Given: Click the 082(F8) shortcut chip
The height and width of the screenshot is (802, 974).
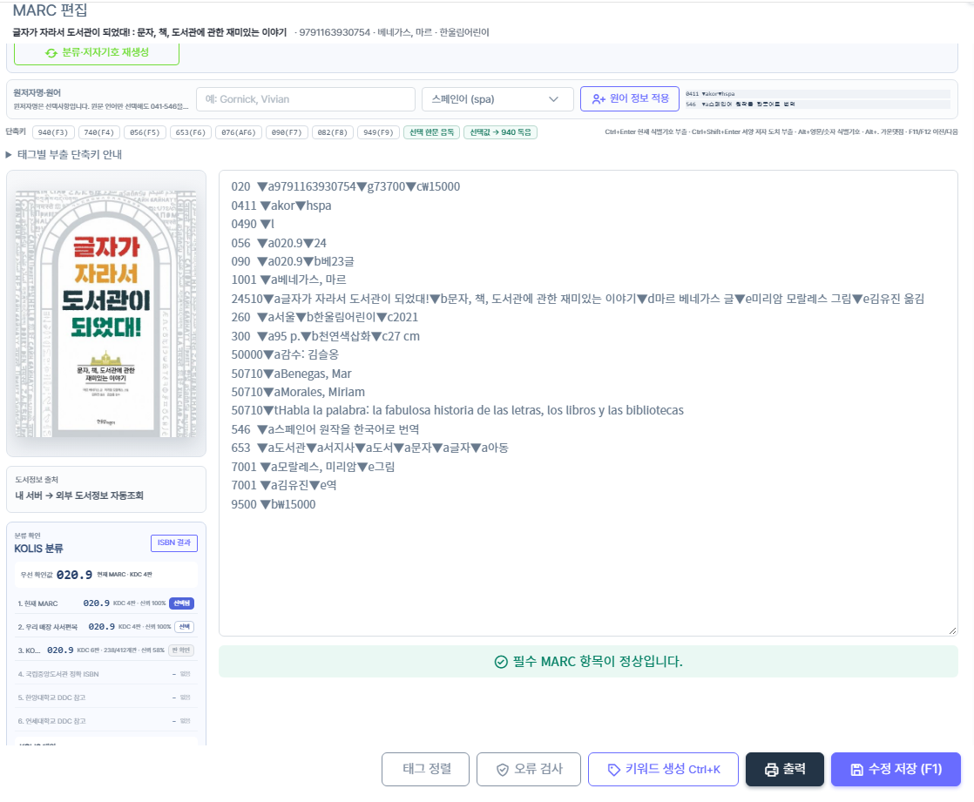Looking at the screenshot, I should click(332, 132).
